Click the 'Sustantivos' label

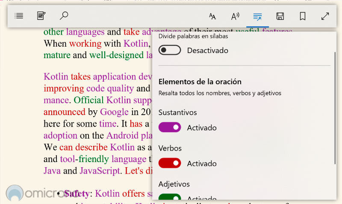coord(177,112)
